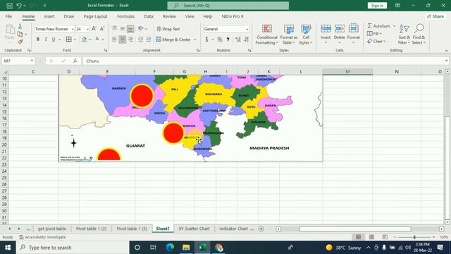Select Middle Align icon
Viewport: 451px width, 254px height.
[x=123, y=28]
